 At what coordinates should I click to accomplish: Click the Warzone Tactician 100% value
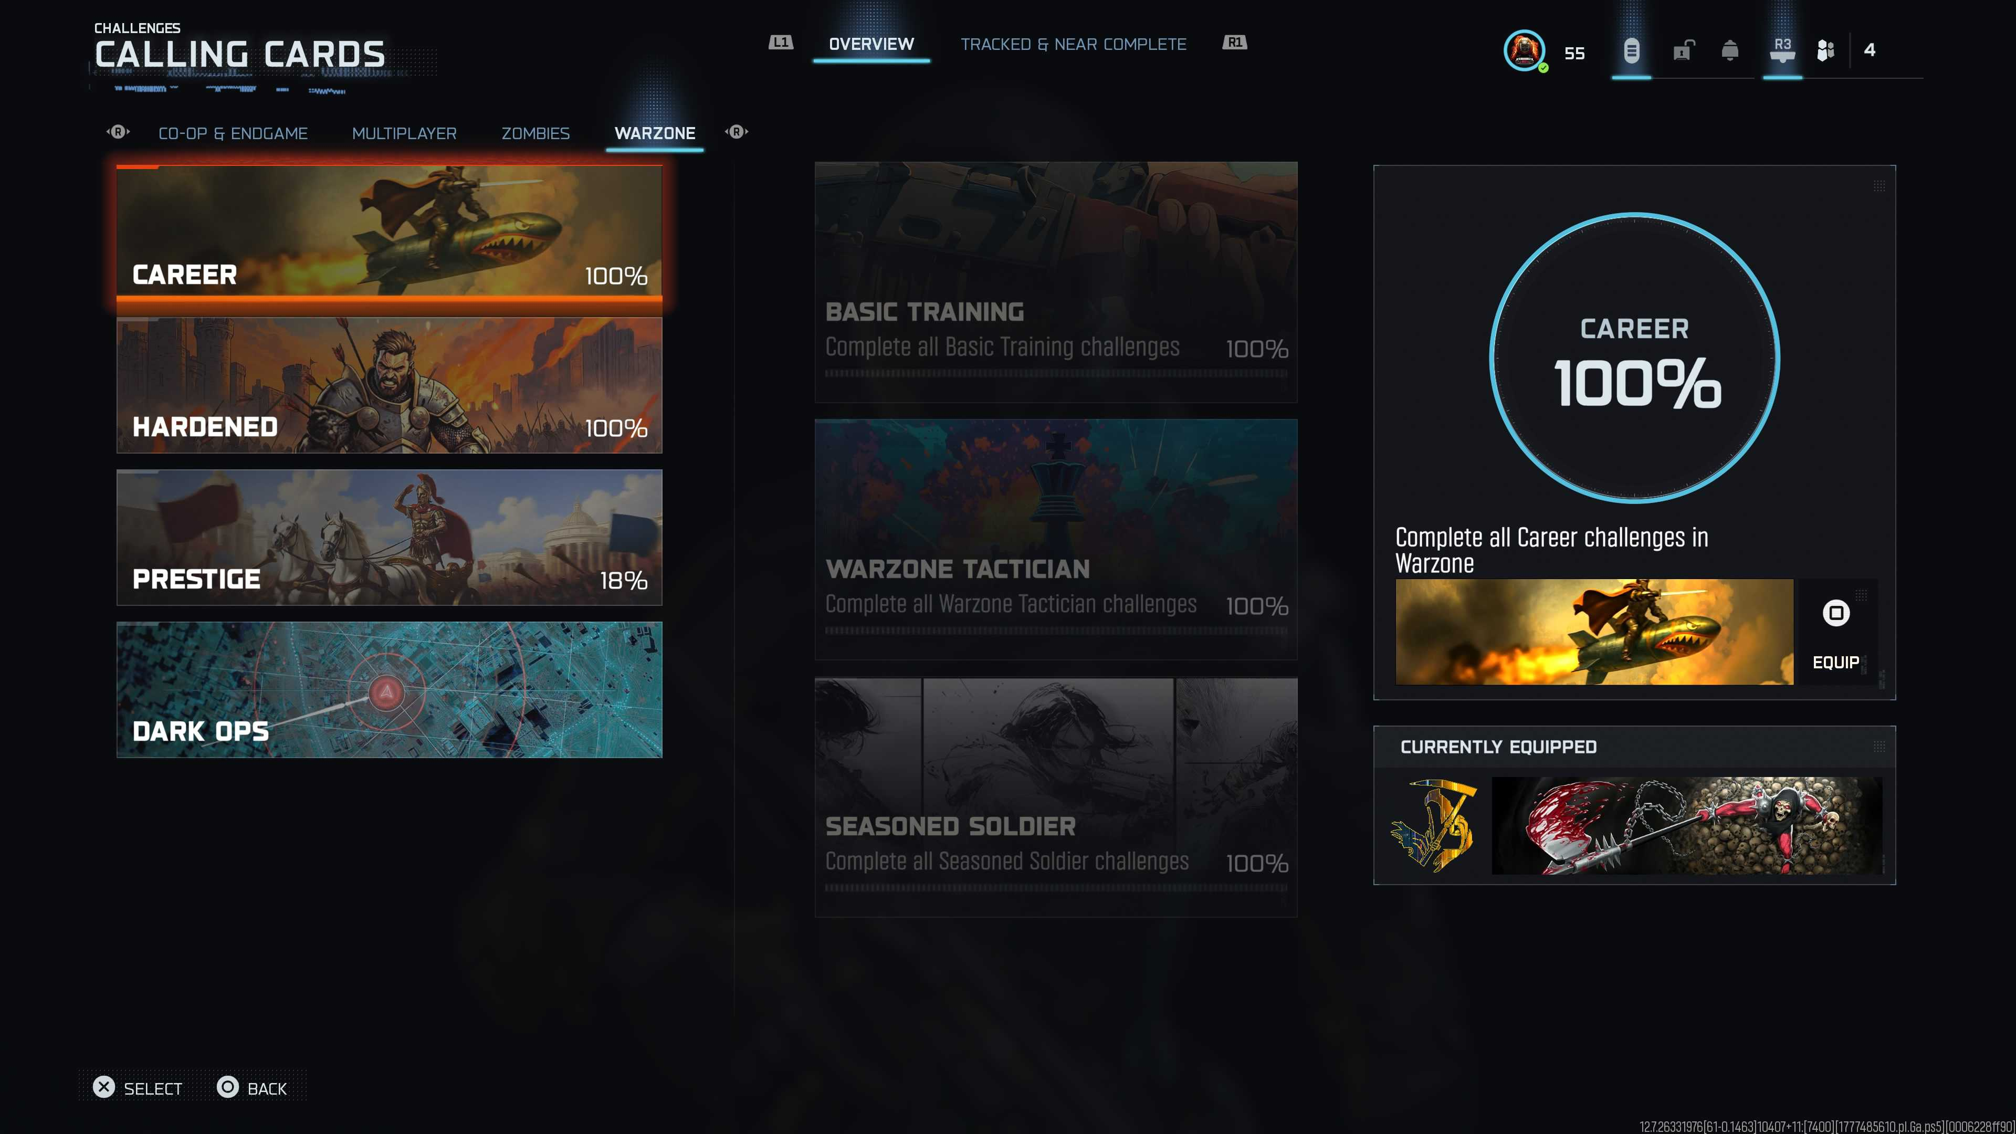tap(1257, 606)
